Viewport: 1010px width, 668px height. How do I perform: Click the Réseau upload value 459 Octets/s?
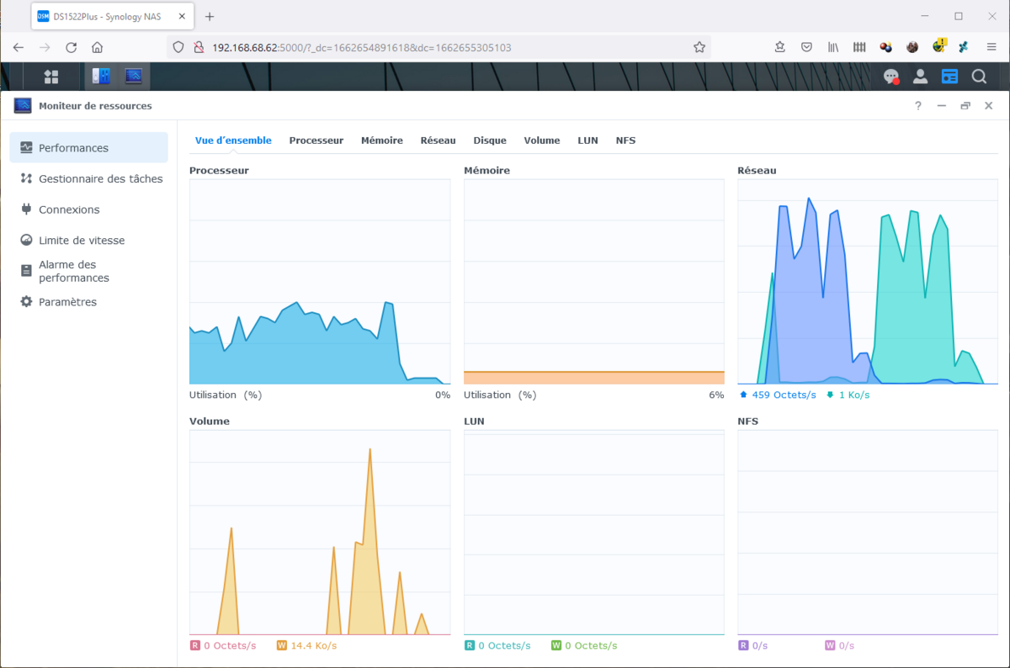(784, 395)
